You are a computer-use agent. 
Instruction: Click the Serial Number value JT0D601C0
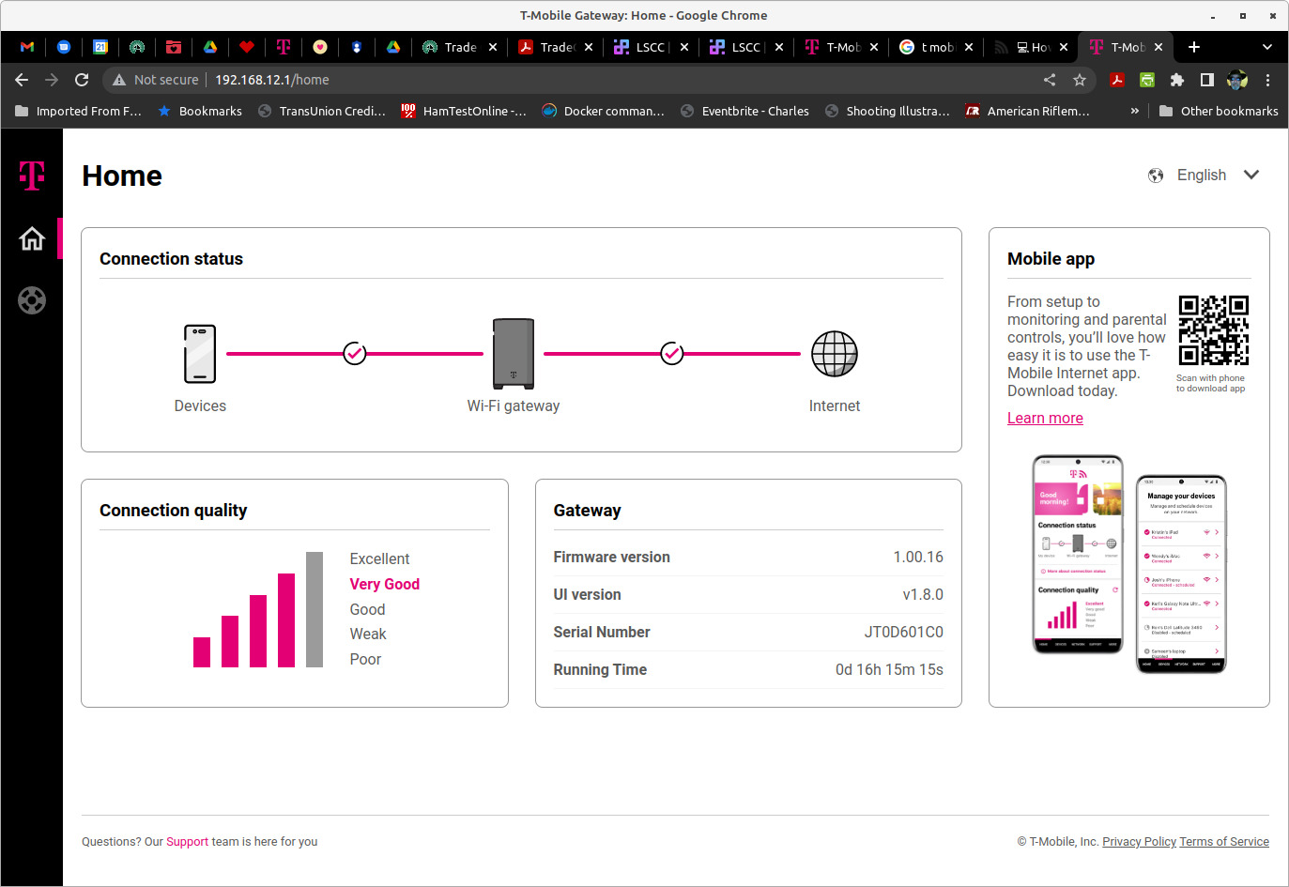[x=903, y=633]
